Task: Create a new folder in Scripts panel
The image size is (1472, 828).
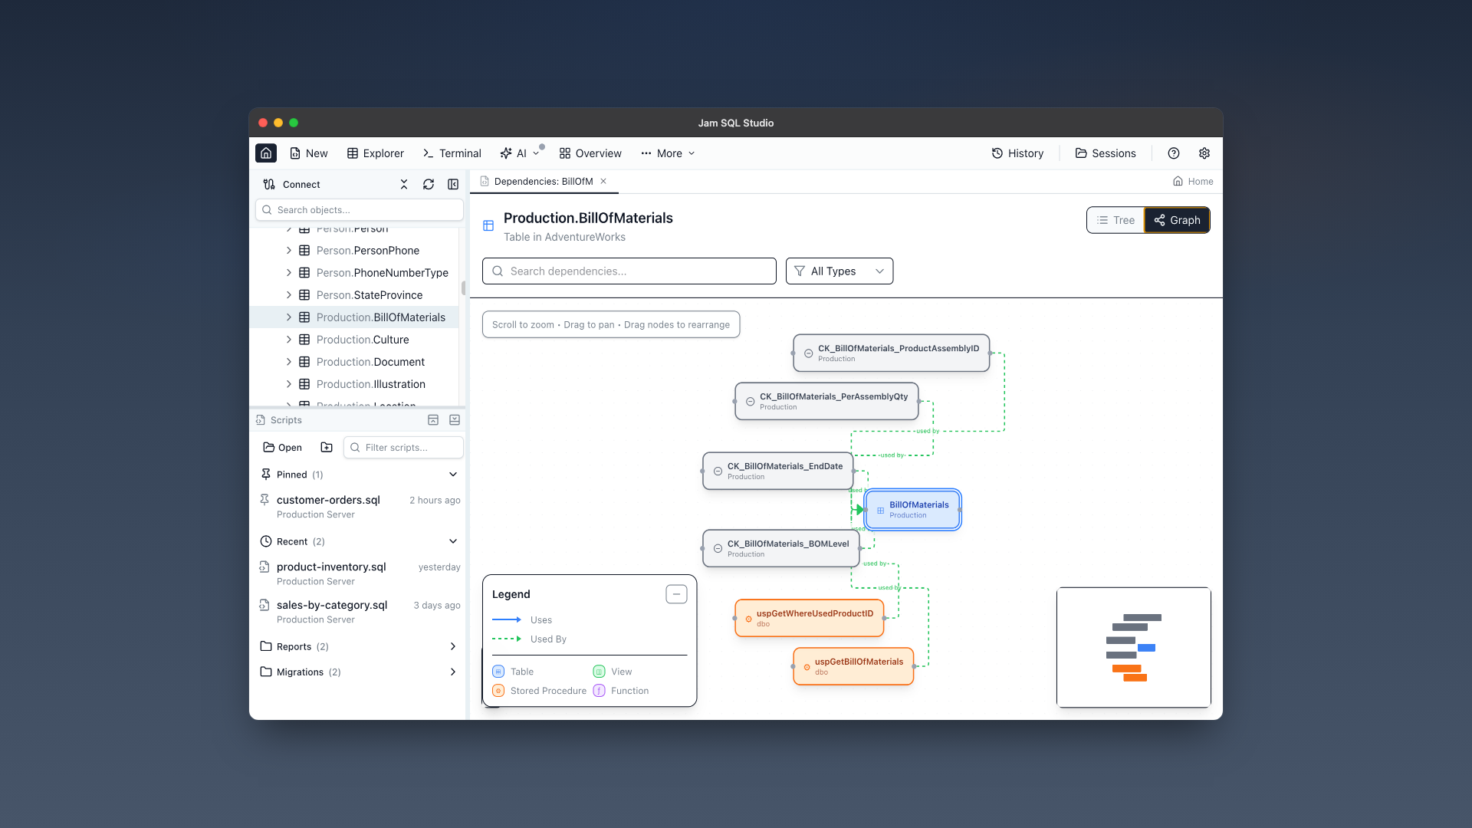Action: [x=327, y=447]
